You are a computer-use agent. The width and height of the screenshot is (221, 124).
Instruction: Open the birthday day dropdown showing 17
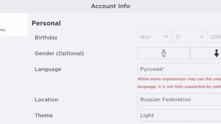190,37
